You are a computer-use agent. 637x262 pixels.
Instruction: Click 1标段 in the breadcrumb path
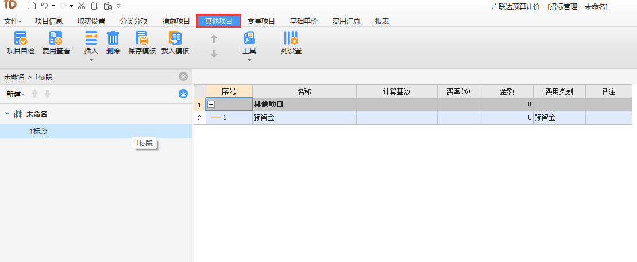(x=44, y=76)
